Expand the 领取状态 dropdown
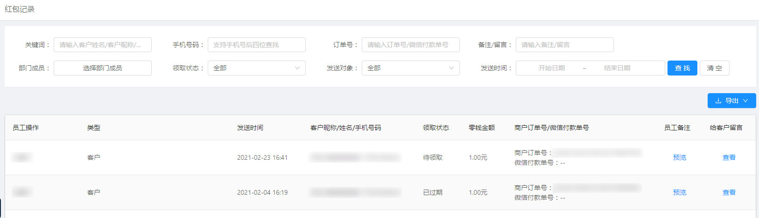759x218 pixels. (257, 68)
